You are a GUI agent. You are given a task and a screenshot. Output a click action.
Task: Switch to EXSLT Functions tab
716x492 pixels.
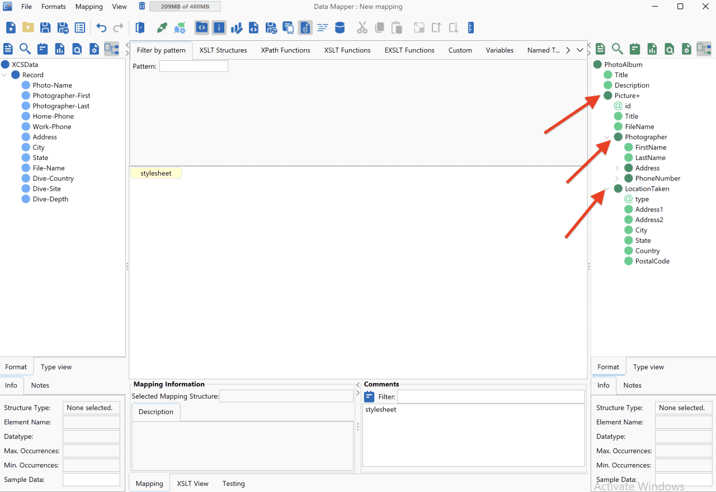(409, 50)
